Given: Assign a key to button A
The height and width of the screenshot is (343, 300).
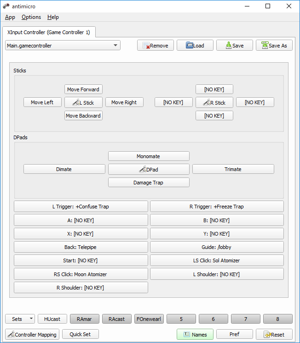Looking at the screenshot, I should (x=81, y=220).
